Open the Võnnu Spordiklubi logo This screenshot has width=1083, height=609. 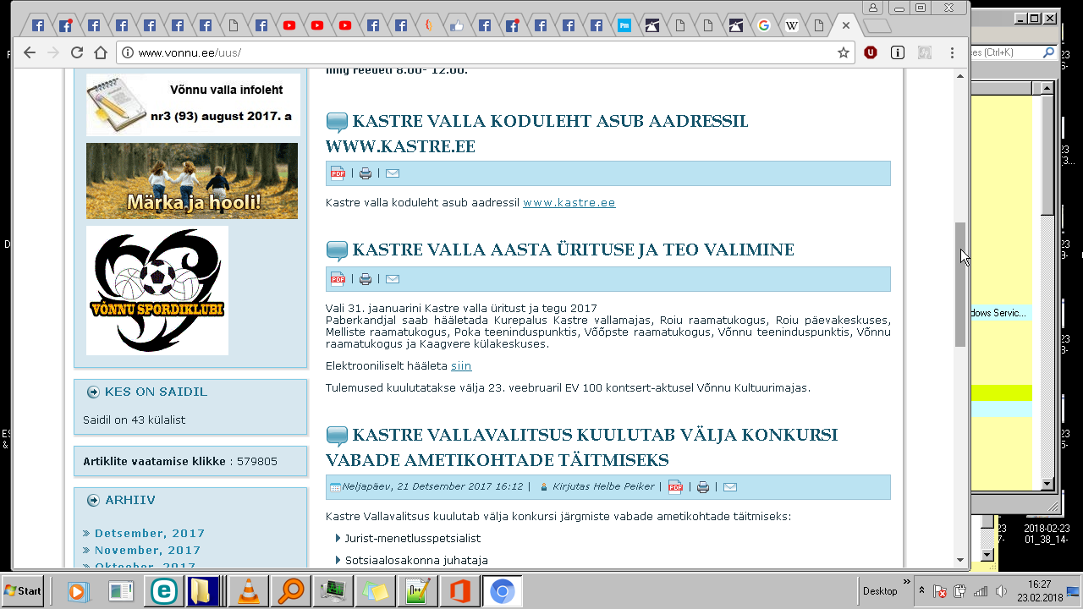click(x=157, y=290)
